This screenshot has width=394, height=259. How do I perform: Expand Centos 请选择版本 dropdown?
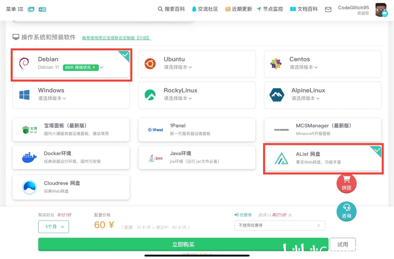pos(303,67)
